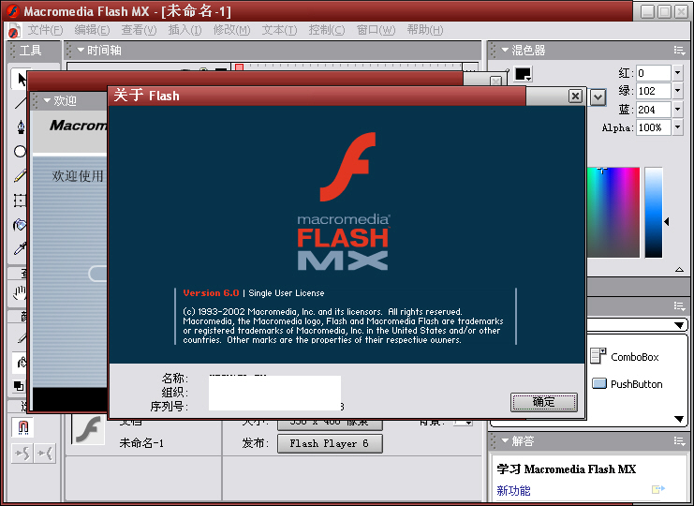Click the 蓝 blue value input field
Screen dimensions: 694x506
pos(653,110)
